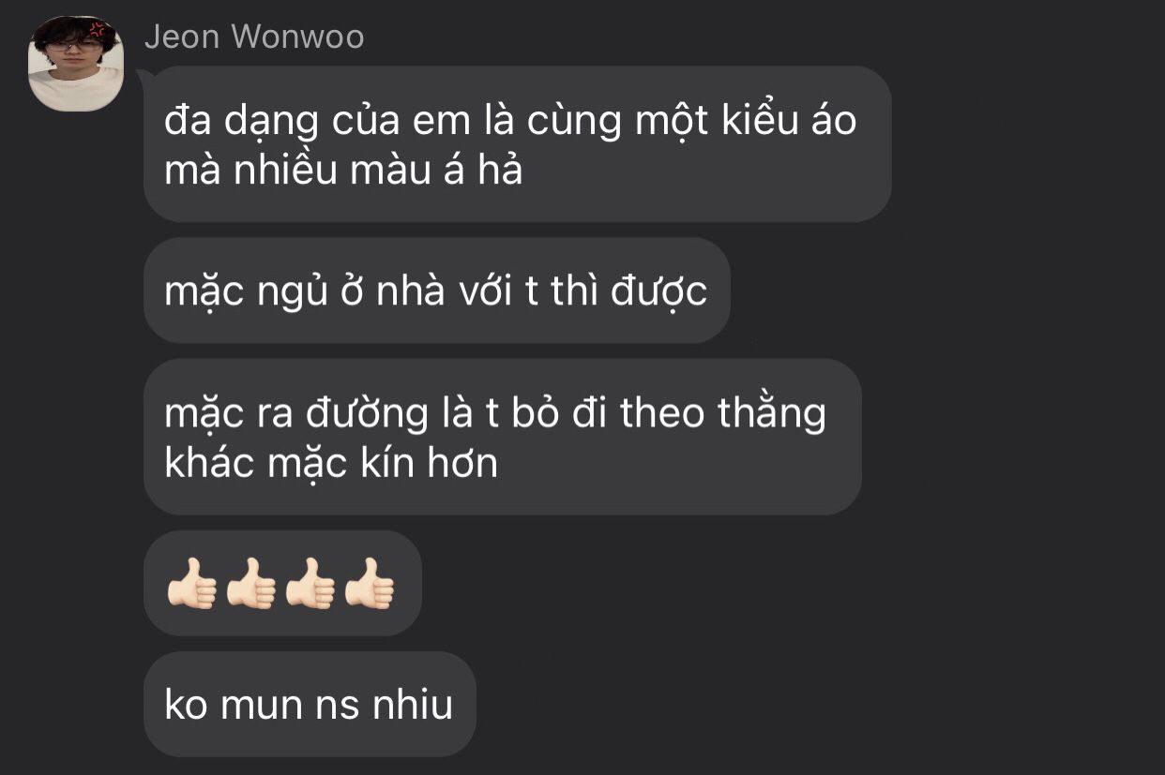
Task: Click the message starting "mặc ra đường"
Action: [x=502, y=437]
